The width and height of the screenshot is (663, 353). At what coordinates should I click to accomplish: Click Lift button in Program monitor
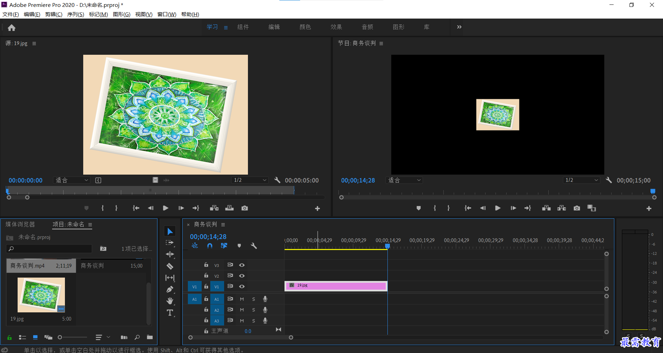[546, 208]
